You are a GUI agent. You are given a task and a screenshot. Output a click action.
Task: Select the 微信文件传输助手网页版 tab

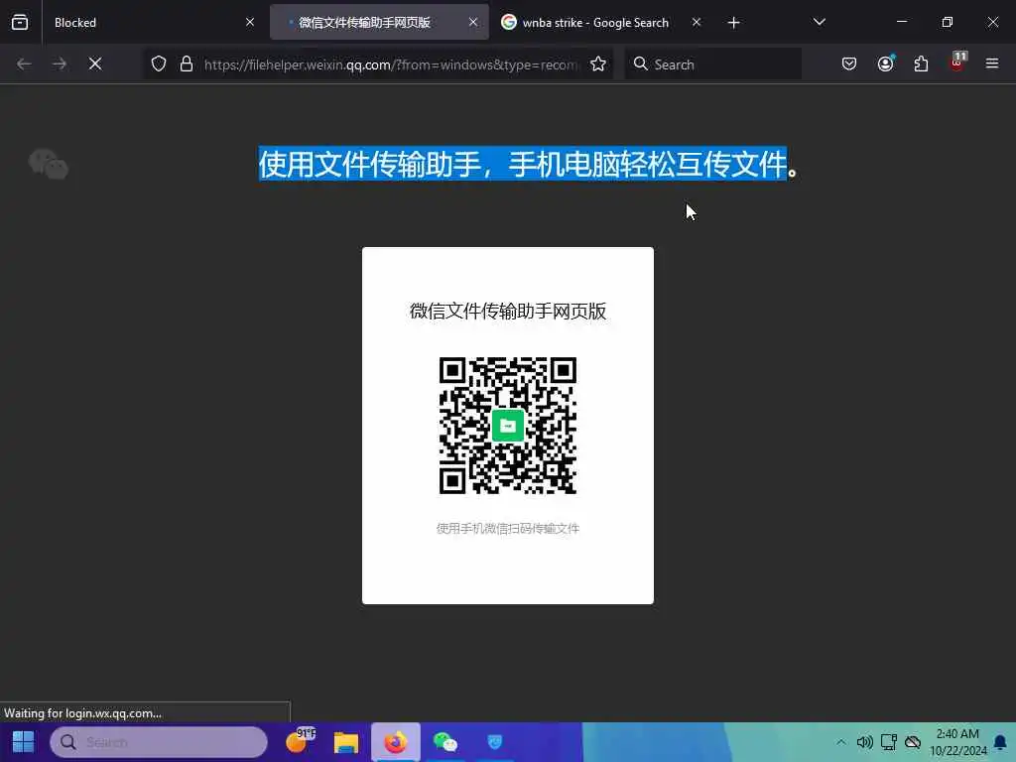pos(379,23)
